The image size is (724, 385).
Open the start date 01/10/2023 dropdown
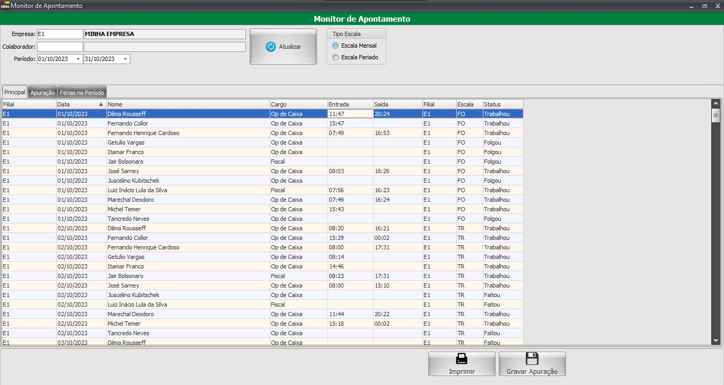coord(78,59)
